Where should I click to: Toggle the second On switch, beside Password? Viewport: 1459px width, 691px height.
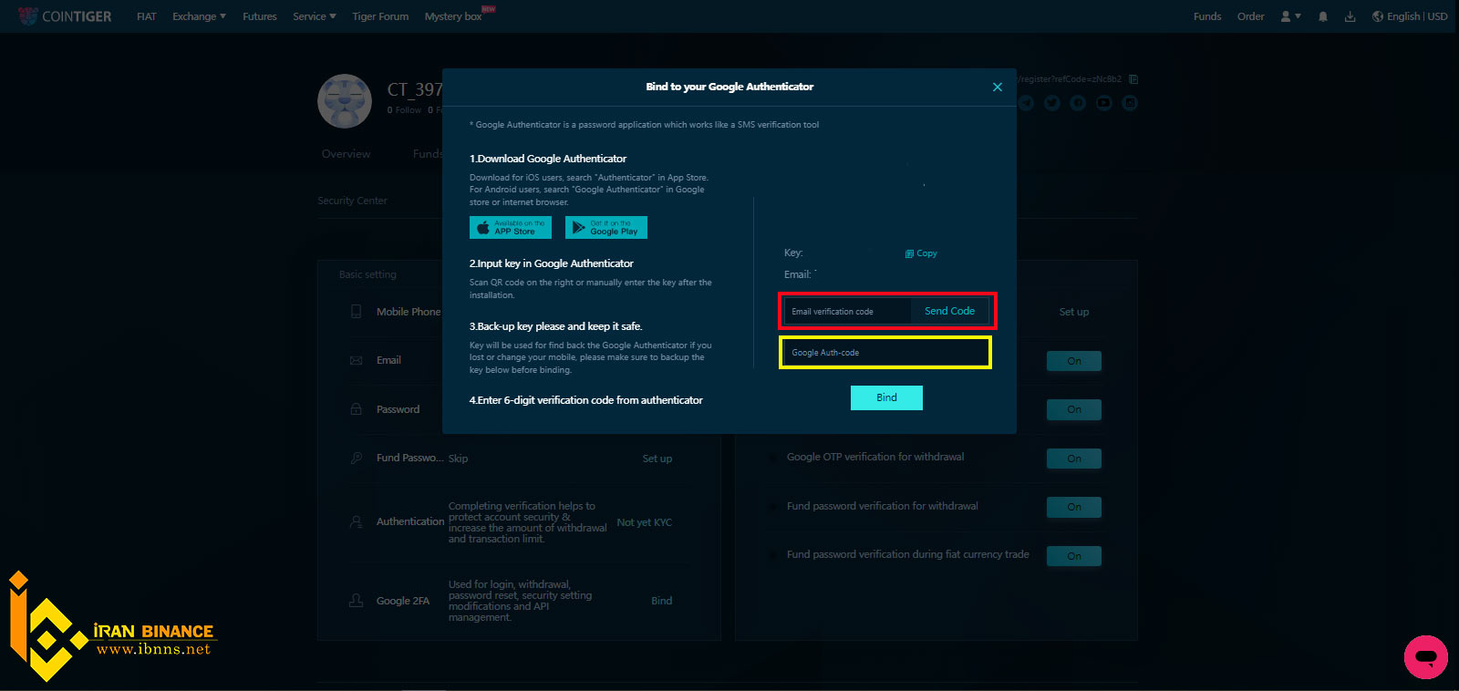[1074, 410]
